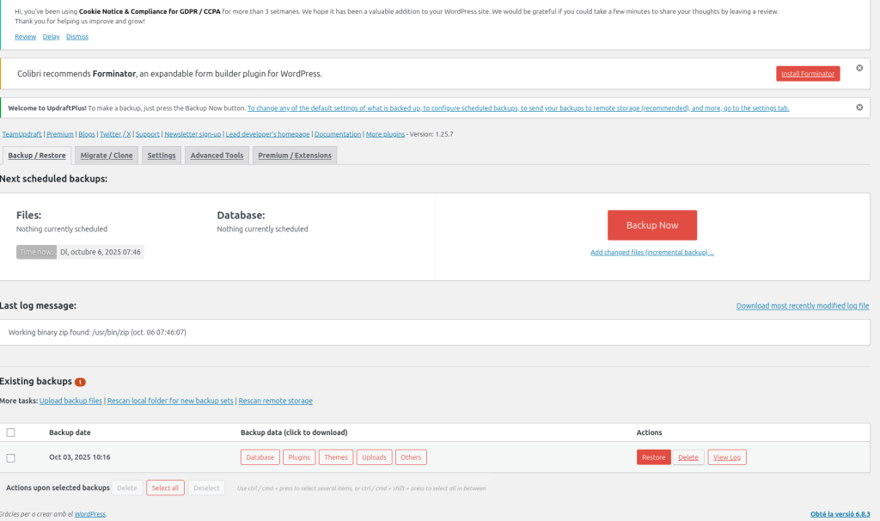Download most recently modified log file
The width and height of the screenshot is (880, 521).
point(802,306)
